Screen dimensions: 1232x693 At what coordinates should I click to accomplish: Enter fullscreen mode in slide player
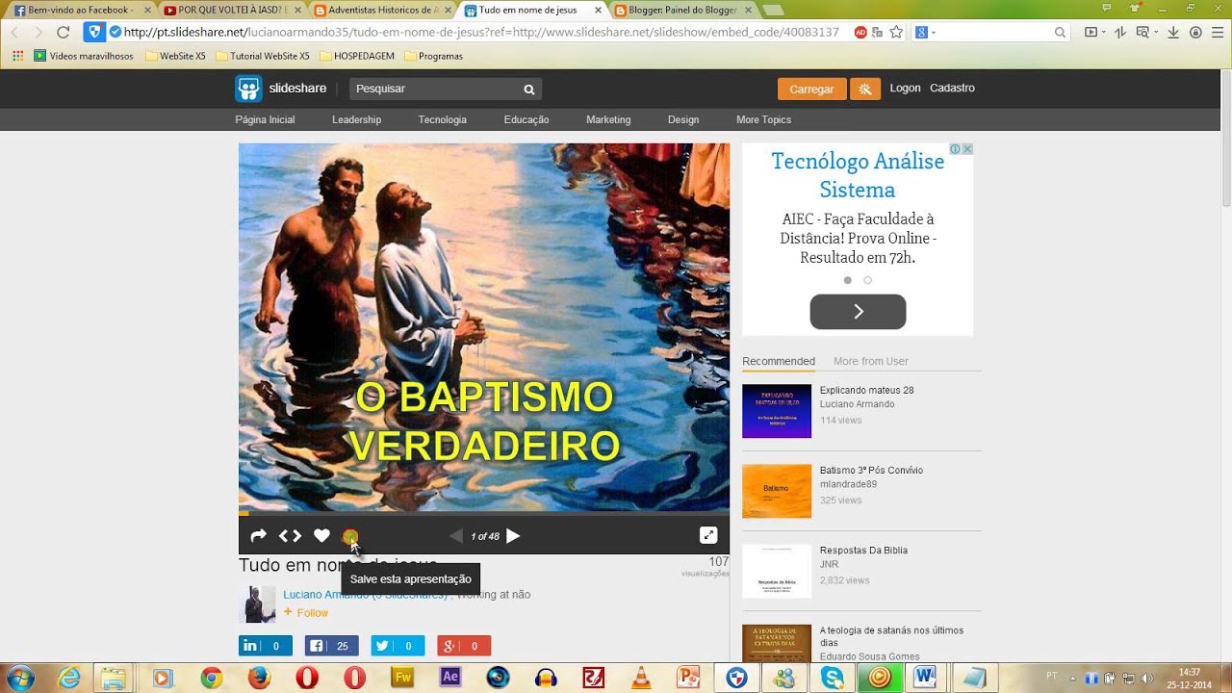(x=707, y=536)
